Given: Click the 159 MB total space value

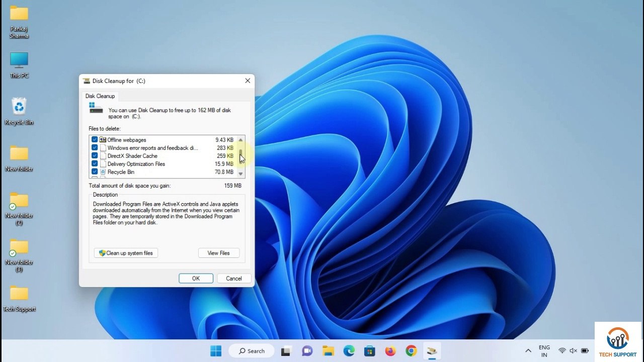Looking at the screenshot, I should click(x=232, y=186).
